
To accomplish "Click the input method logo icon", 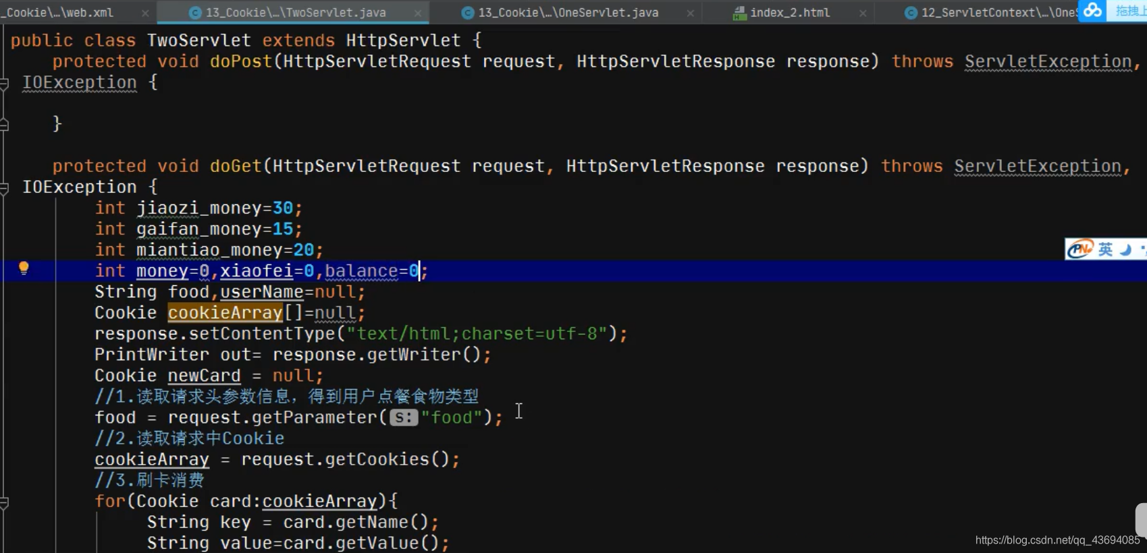I will pyautogui.click(x=1080, y=250).
